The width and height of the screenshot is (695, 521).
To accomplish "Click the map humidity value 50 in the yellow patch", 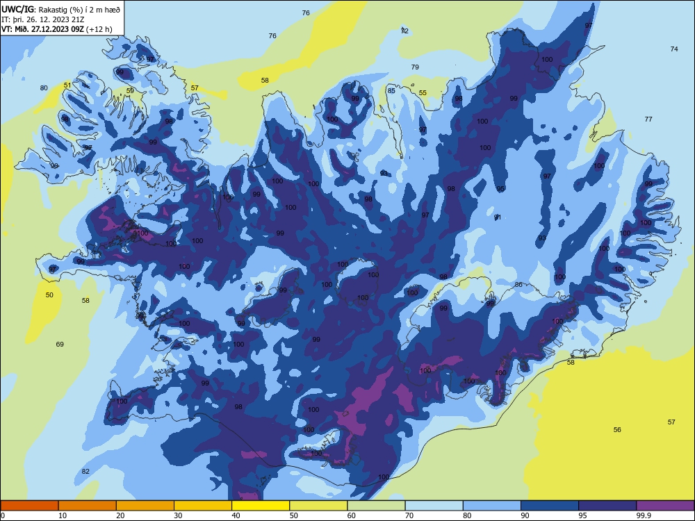I will 49,295.
